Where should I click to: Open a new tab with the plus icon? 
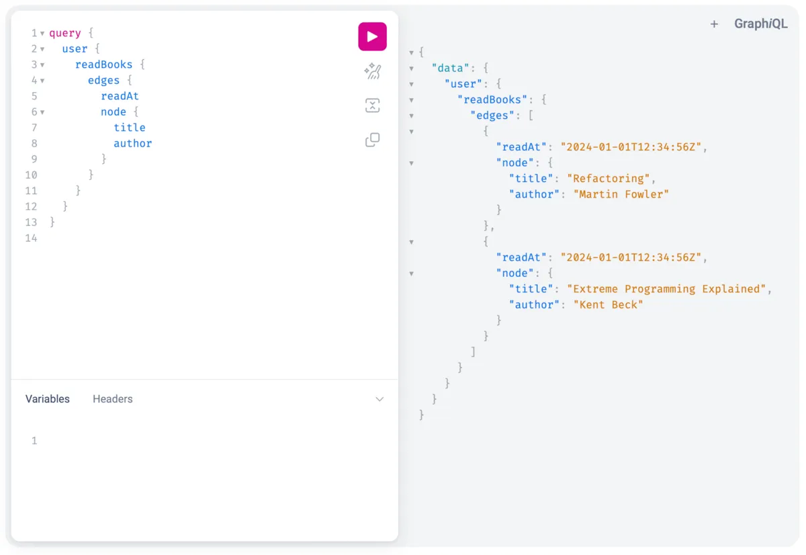coord(714,24)
